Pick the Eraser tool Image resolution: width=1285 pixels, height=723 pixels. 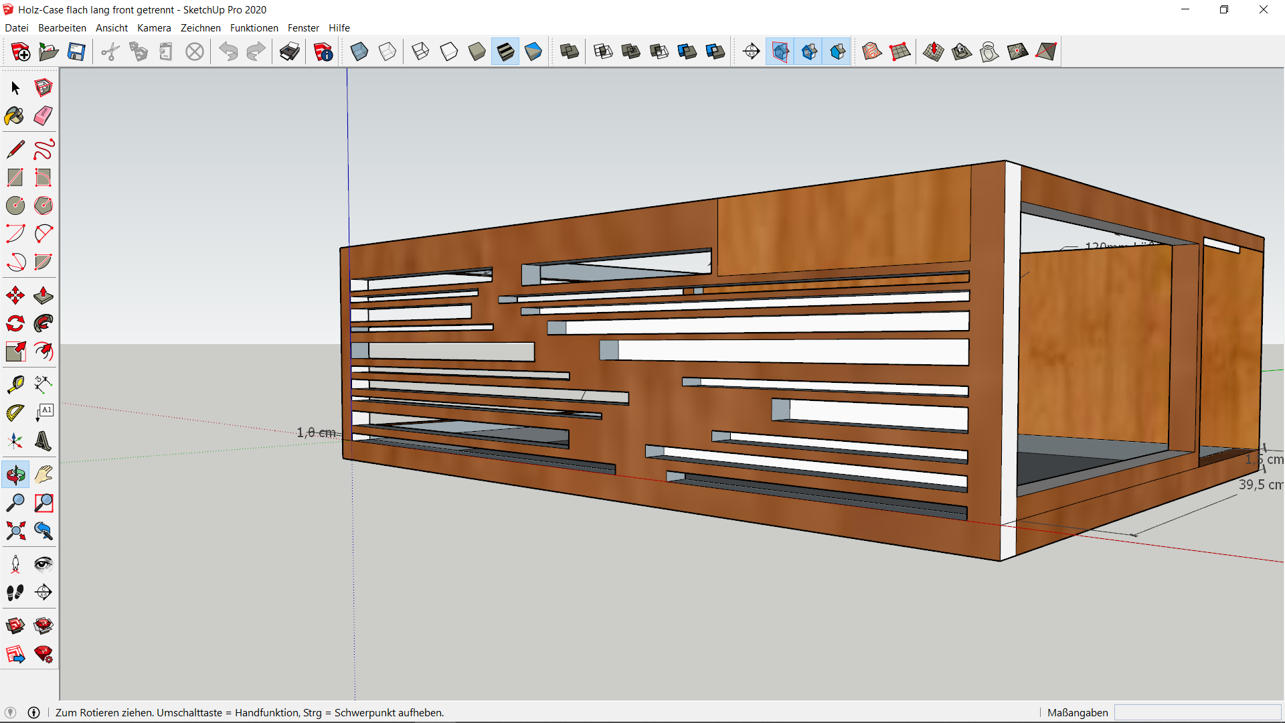point(44,116)
